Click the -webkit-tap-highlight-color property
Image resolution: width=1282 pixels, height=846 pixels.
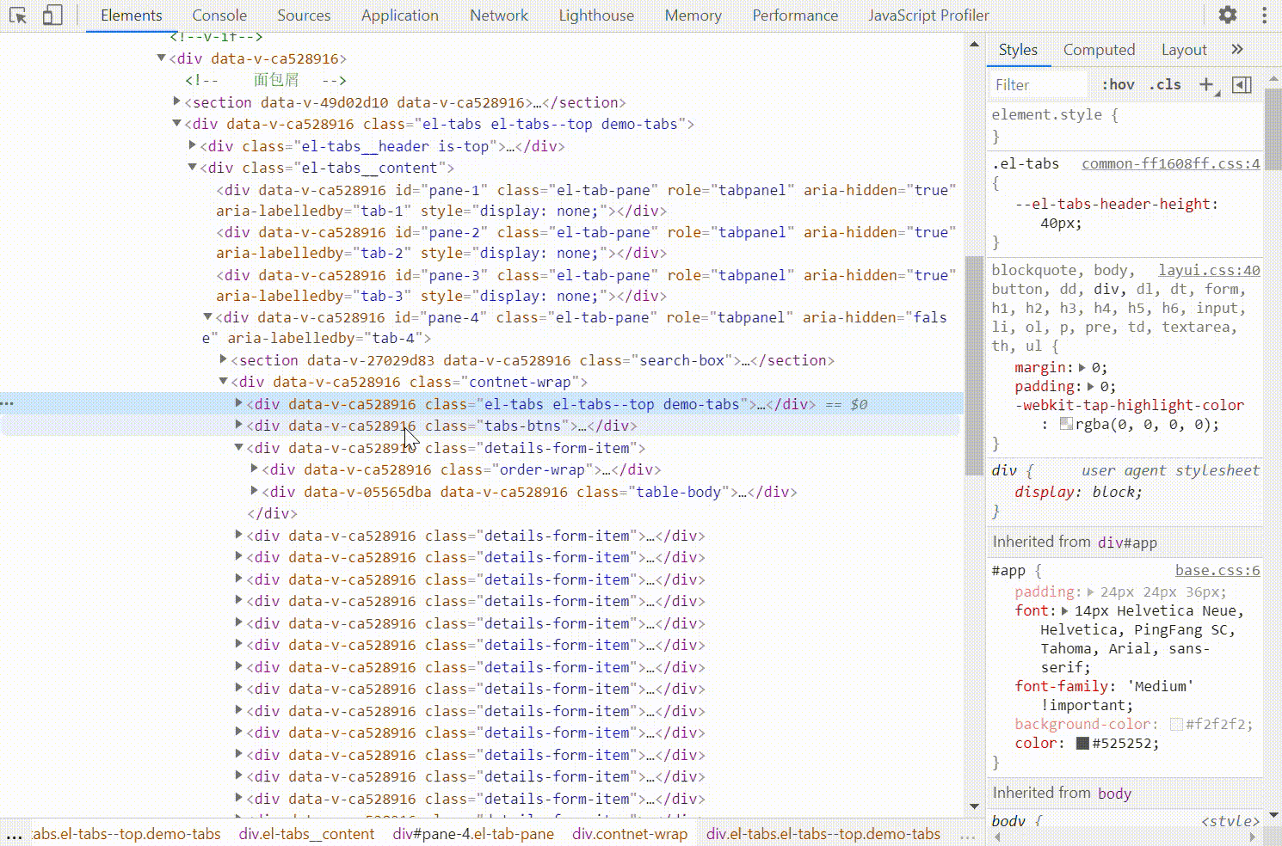(x=1129, y=405)
